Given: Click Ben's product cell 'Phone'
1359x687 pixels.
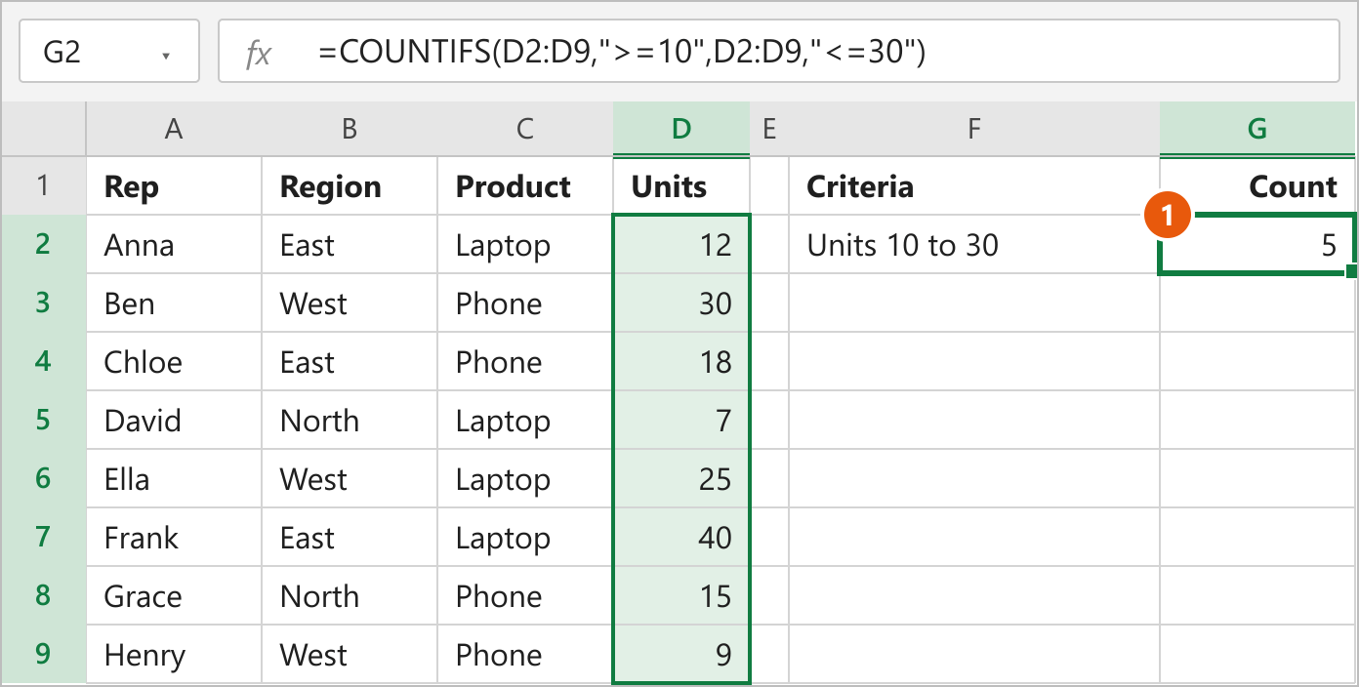Looking at the screenshot, I should pos(525,303).
